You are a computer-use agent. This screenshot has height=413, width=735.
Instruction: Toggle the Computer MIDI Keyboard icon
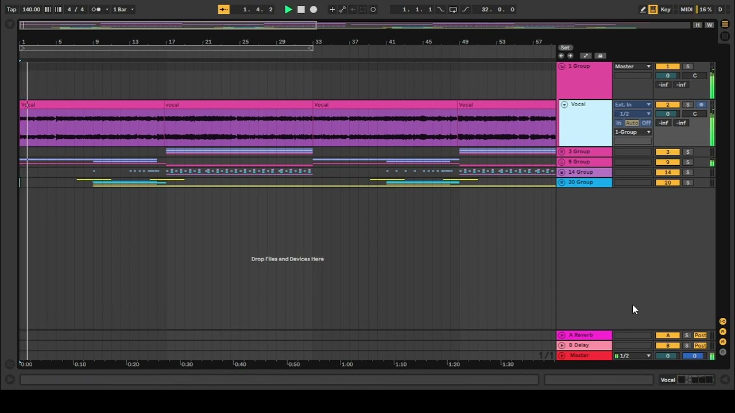[653, 9]
